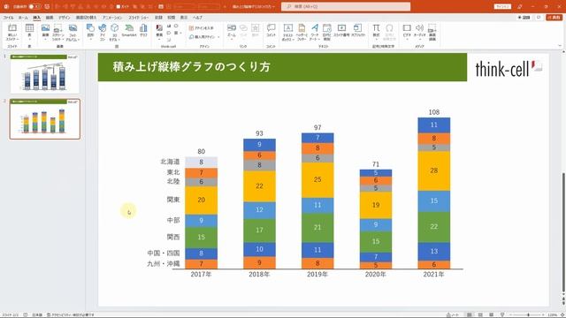Open comments pane button near Share
Screen dimensions: 566x318
click(x=539, y=18)
